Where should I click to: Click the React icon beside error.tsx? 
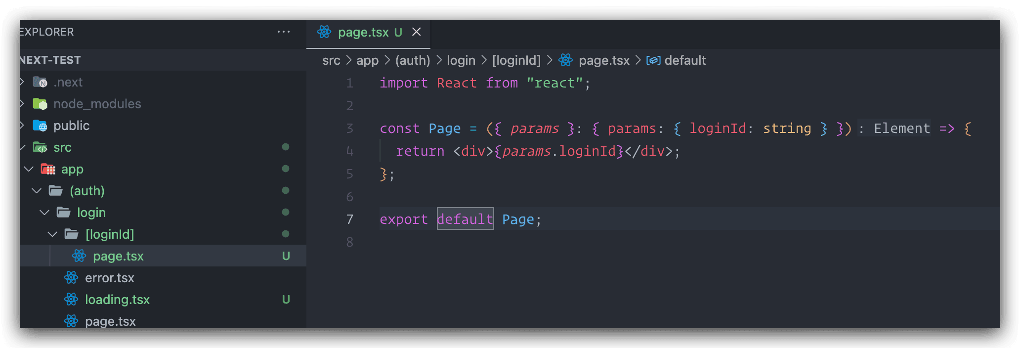(x=71, y=278)
